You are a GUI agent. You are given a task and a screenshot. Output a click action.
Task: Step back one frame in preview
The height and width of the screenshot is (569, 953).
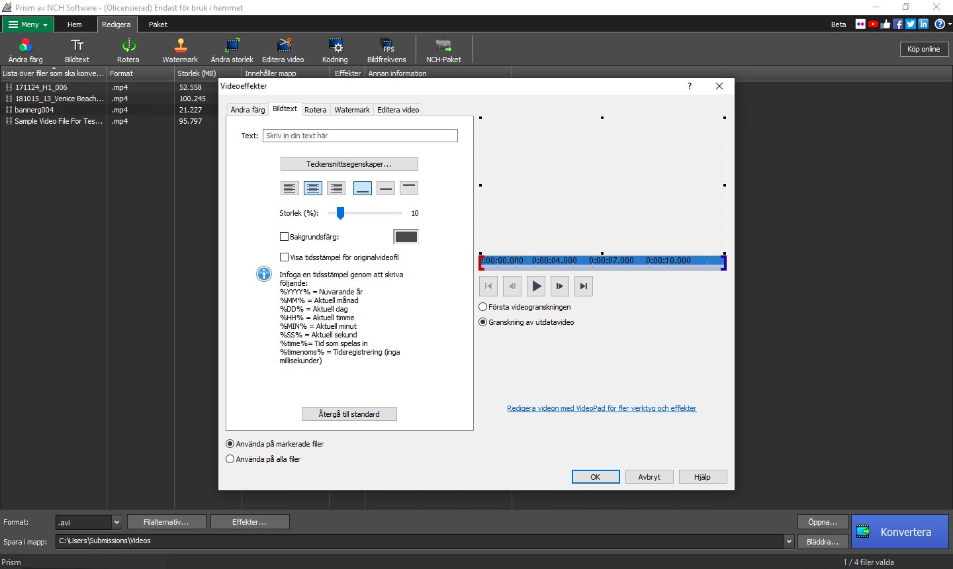point(512,286)
